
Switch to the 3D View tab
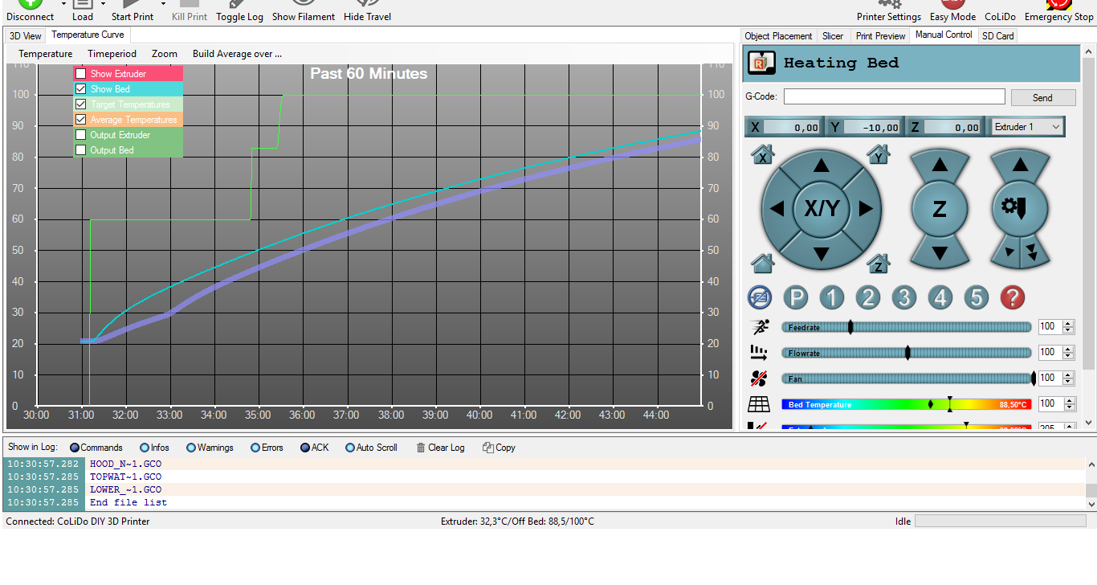26,35
